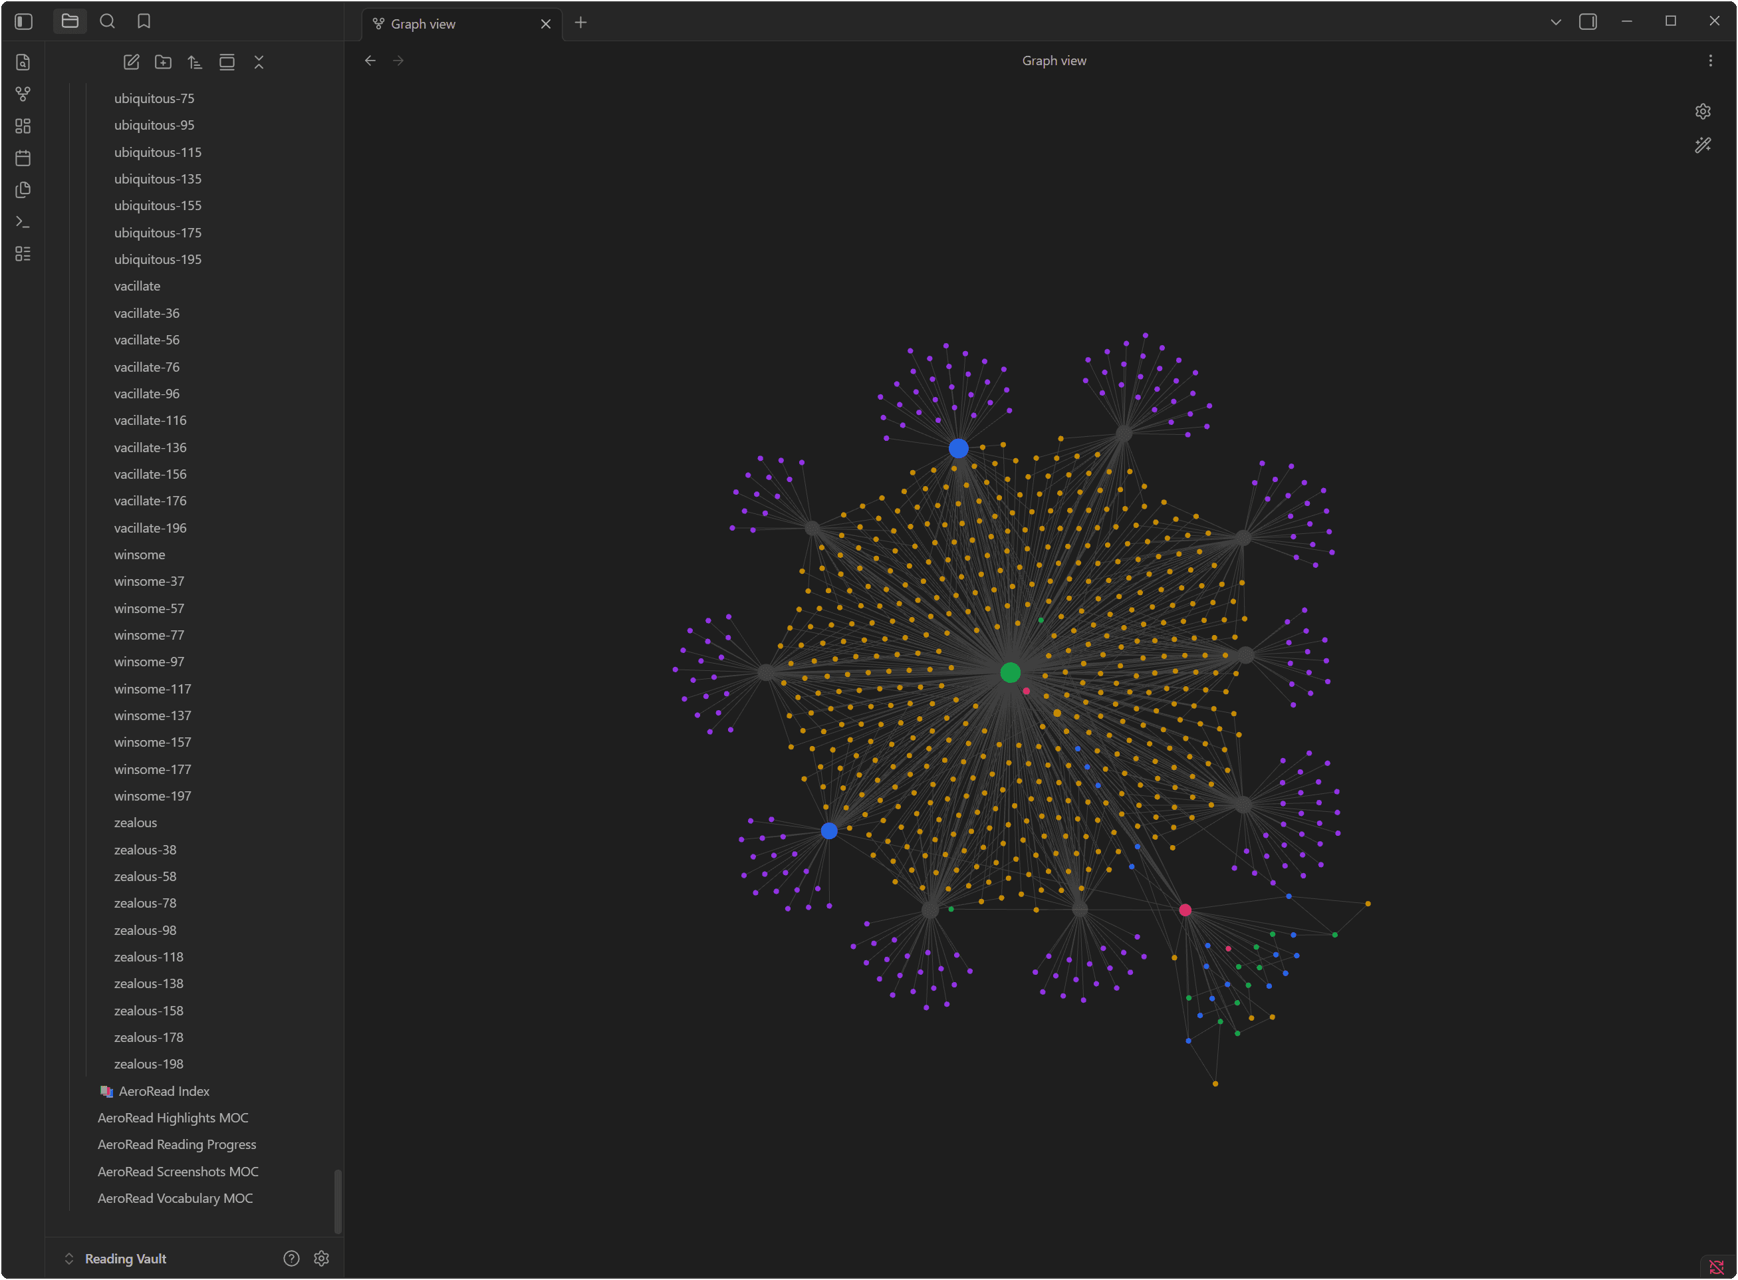
Task: Collapse all folders in the file explorer
Action: [259, 62]
